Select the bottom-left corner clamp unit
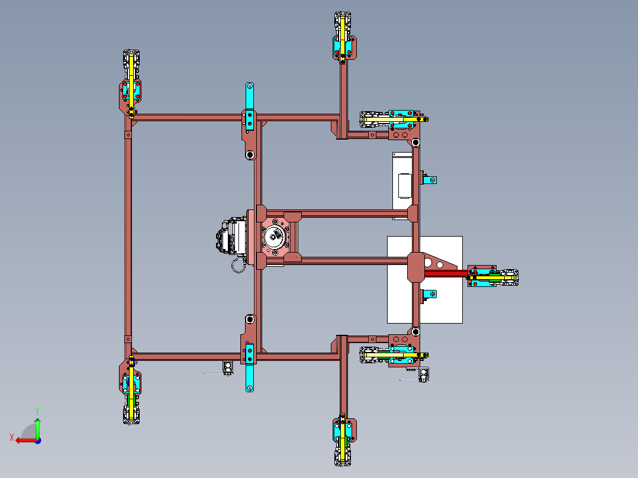Viewport: 638px width, 478px height. click(x=131, y=390)
